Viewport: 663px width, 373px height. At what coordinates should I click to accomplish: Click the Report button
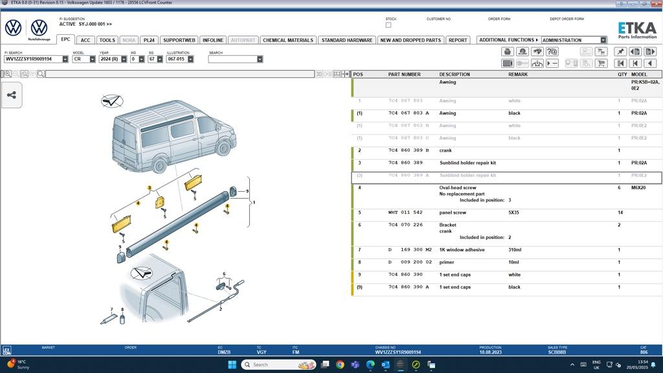pyautogui.click(x=458, y=40)
